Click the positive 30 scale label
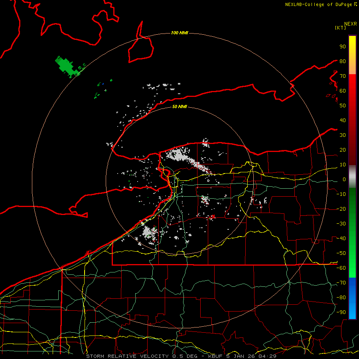 (x=343, y=135)
